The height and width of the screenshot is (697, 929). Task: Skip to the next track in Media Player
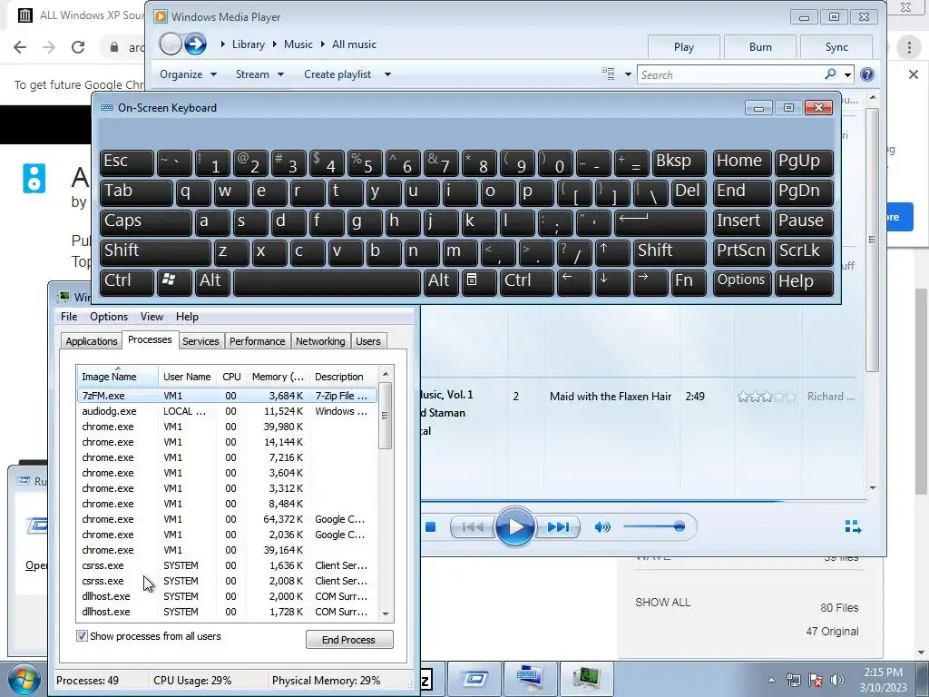pyautogui.click(x=558, y=526)
